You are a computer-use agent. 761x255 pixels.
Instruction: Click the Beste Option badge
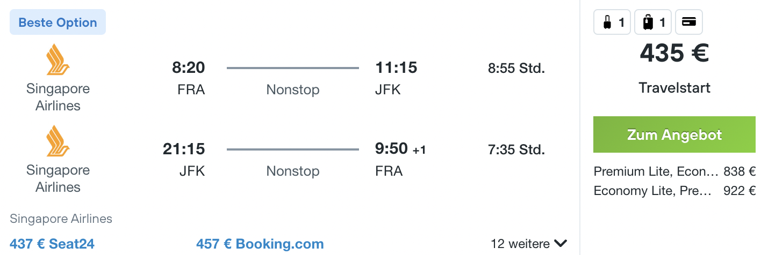coord(58,22)
